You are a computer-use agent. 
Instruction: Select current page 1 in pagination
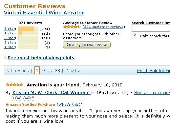[x=37, y=70]
